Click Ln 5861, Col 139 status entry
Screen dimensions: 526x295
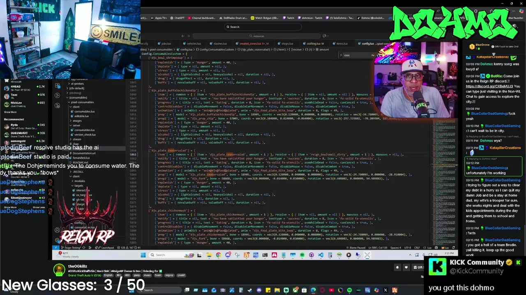[378, 247]
